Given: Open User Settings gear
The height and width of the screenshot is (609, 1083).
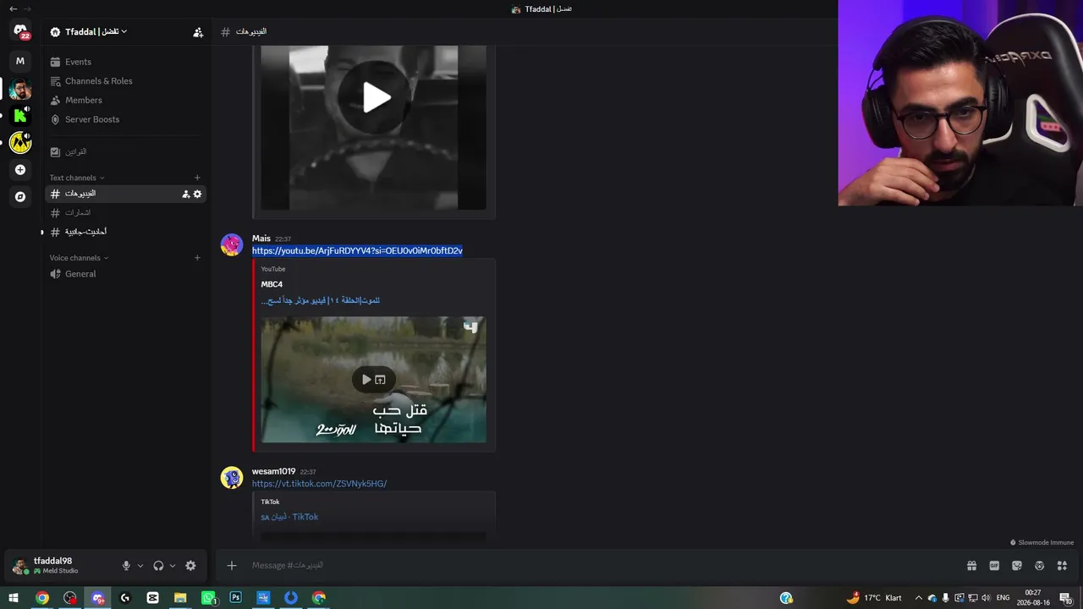Looking at the screenshot, I should click(x=190, y=566).
